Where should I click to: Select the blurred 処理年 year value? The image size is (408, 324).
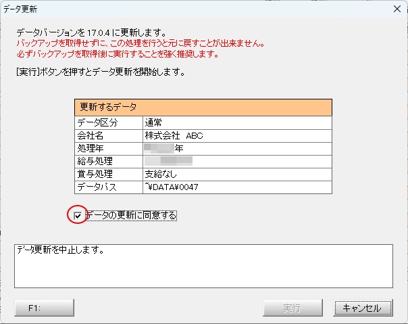163,148
